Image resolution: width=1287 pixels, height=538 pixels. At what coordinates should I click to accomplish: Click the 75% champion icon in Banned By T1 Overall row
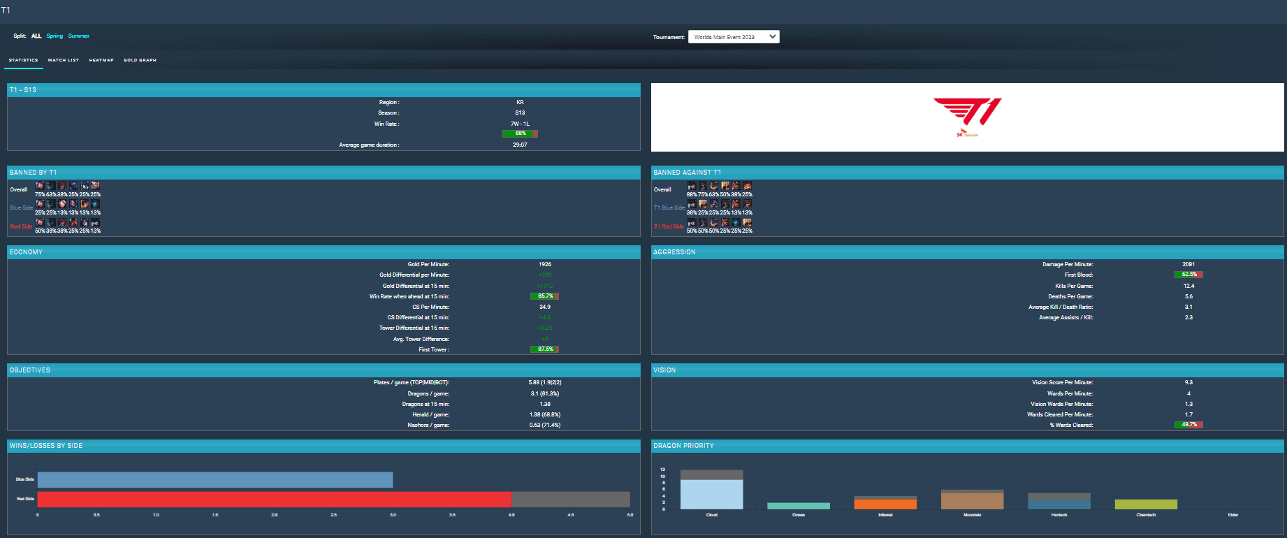[40, 186]
